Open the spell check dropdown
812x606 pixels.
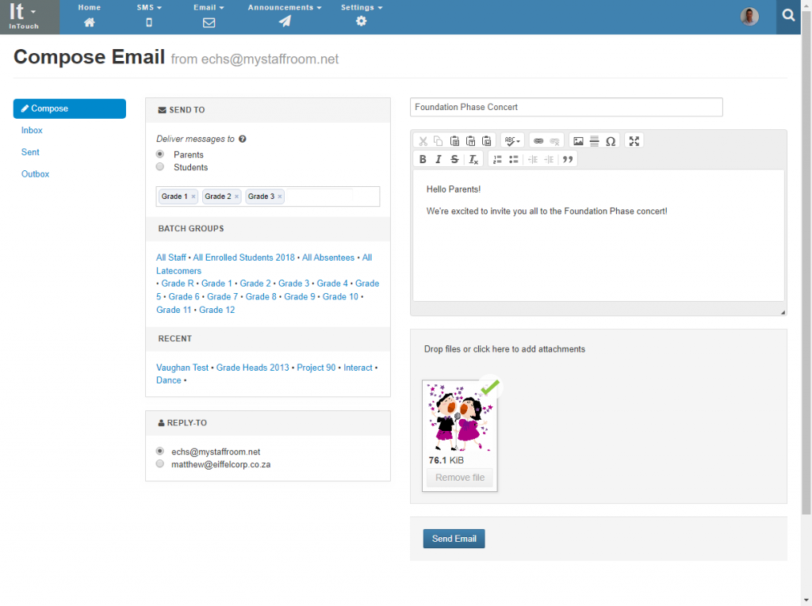click(513, 141)
